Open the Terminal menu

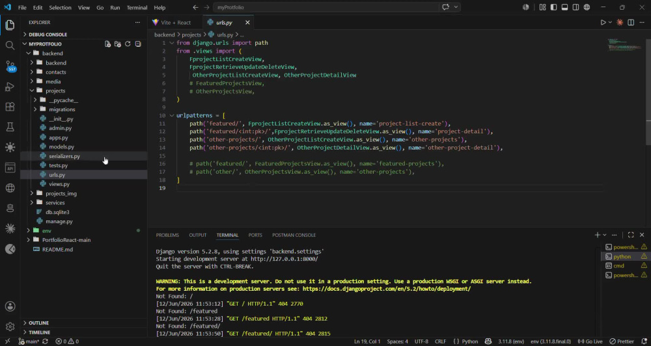(137, 7)
